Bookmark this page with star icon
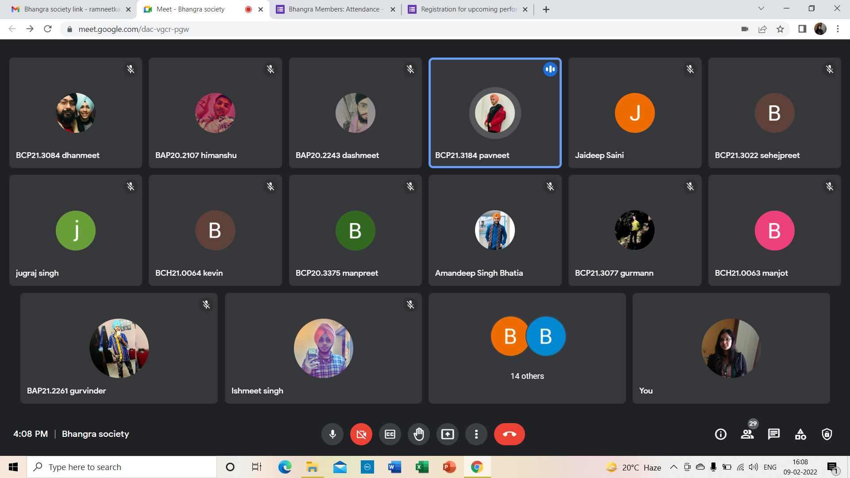Image resolution: width=850 pixels, height=478 pixels. click(780, 29)
